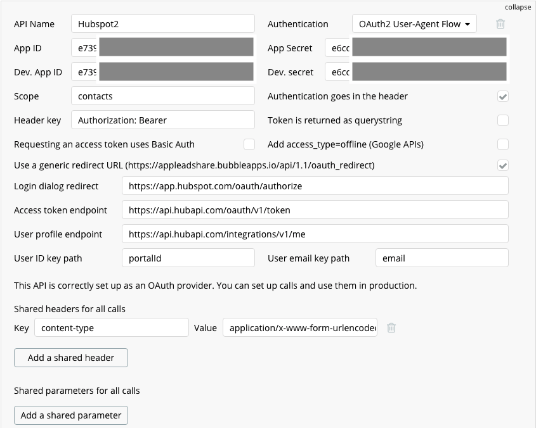The width and height of the screenshot is (536, 428).
Task: Edit the API Name field
Action: tap(162, 24)
